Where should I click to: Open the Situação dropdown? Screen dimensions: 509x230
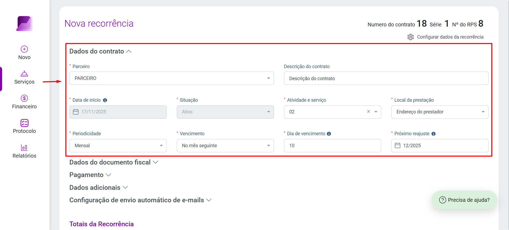225,112
